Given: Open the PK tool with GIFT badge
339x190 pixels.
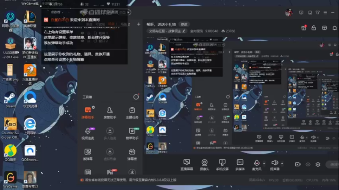Looking at the screenshot, I should coord(111,172).
